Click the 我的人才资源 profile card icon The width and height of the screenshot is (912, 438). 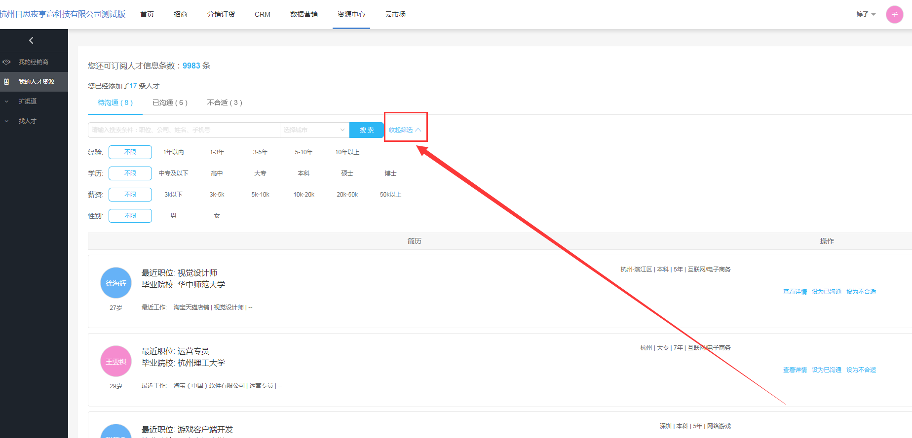click(x=6, y=82)
